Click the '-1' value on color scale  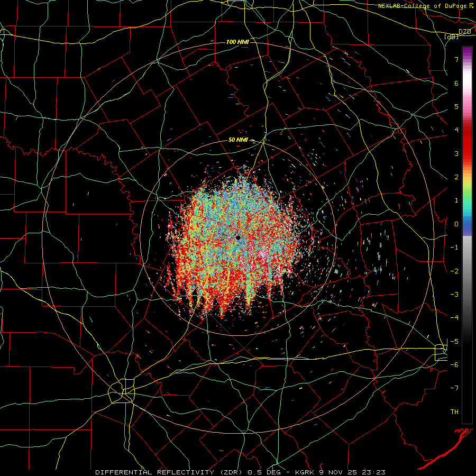pos(454,248)
